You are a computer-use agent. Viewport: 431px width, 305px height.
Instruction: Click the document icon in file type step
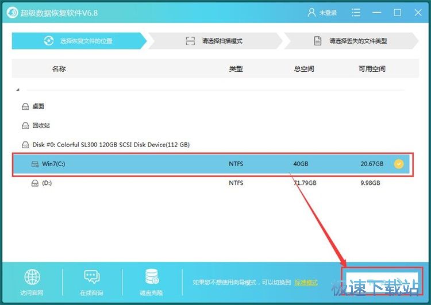318,41
